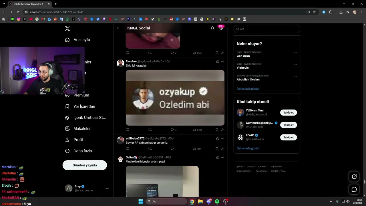Reply to Escabor's "Ekip içi kavgalar" post

(128, 130)
